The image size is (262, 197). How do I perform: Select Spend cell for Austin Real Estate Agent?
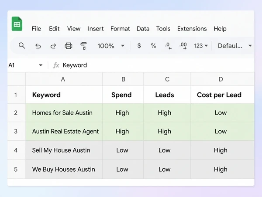pos(123,131)
